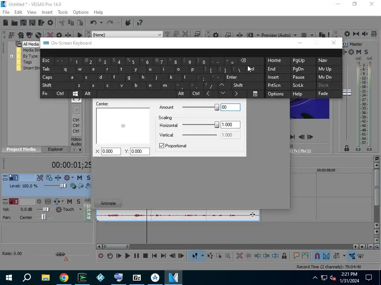Insert a marker with the flag icon

click(x=296, y=256)
